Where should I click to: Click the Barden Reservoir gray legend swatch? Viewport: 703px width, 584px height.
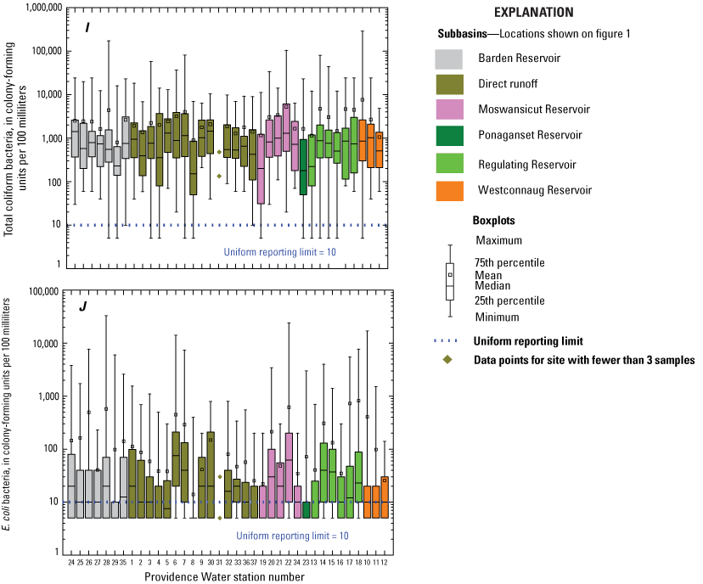[x=448, y=59]
